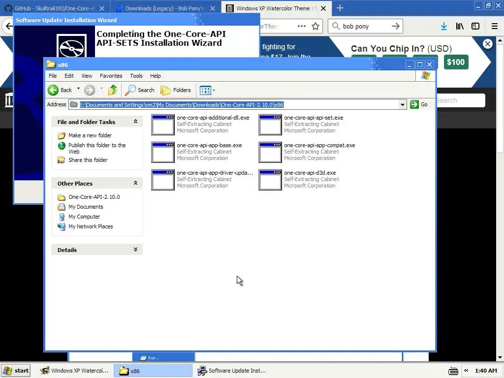Image resolution: width=504 pixels, height=378 pixels.
Task: Close the Windows XP Watercolor Theme tab
Action: coord(323,8)
